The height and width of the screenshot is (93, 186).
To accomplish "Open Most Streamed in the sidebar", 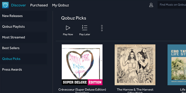I will 23,37.
